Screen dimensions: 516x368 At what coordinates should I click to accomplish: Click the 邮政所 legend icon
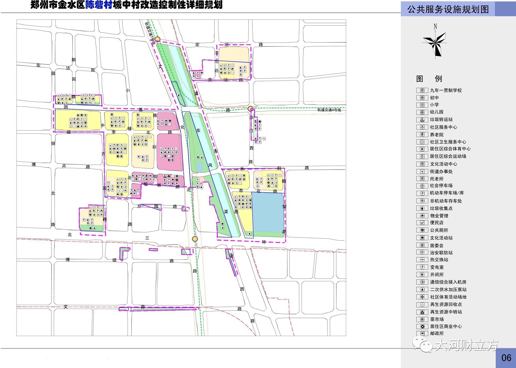point(422,333)
